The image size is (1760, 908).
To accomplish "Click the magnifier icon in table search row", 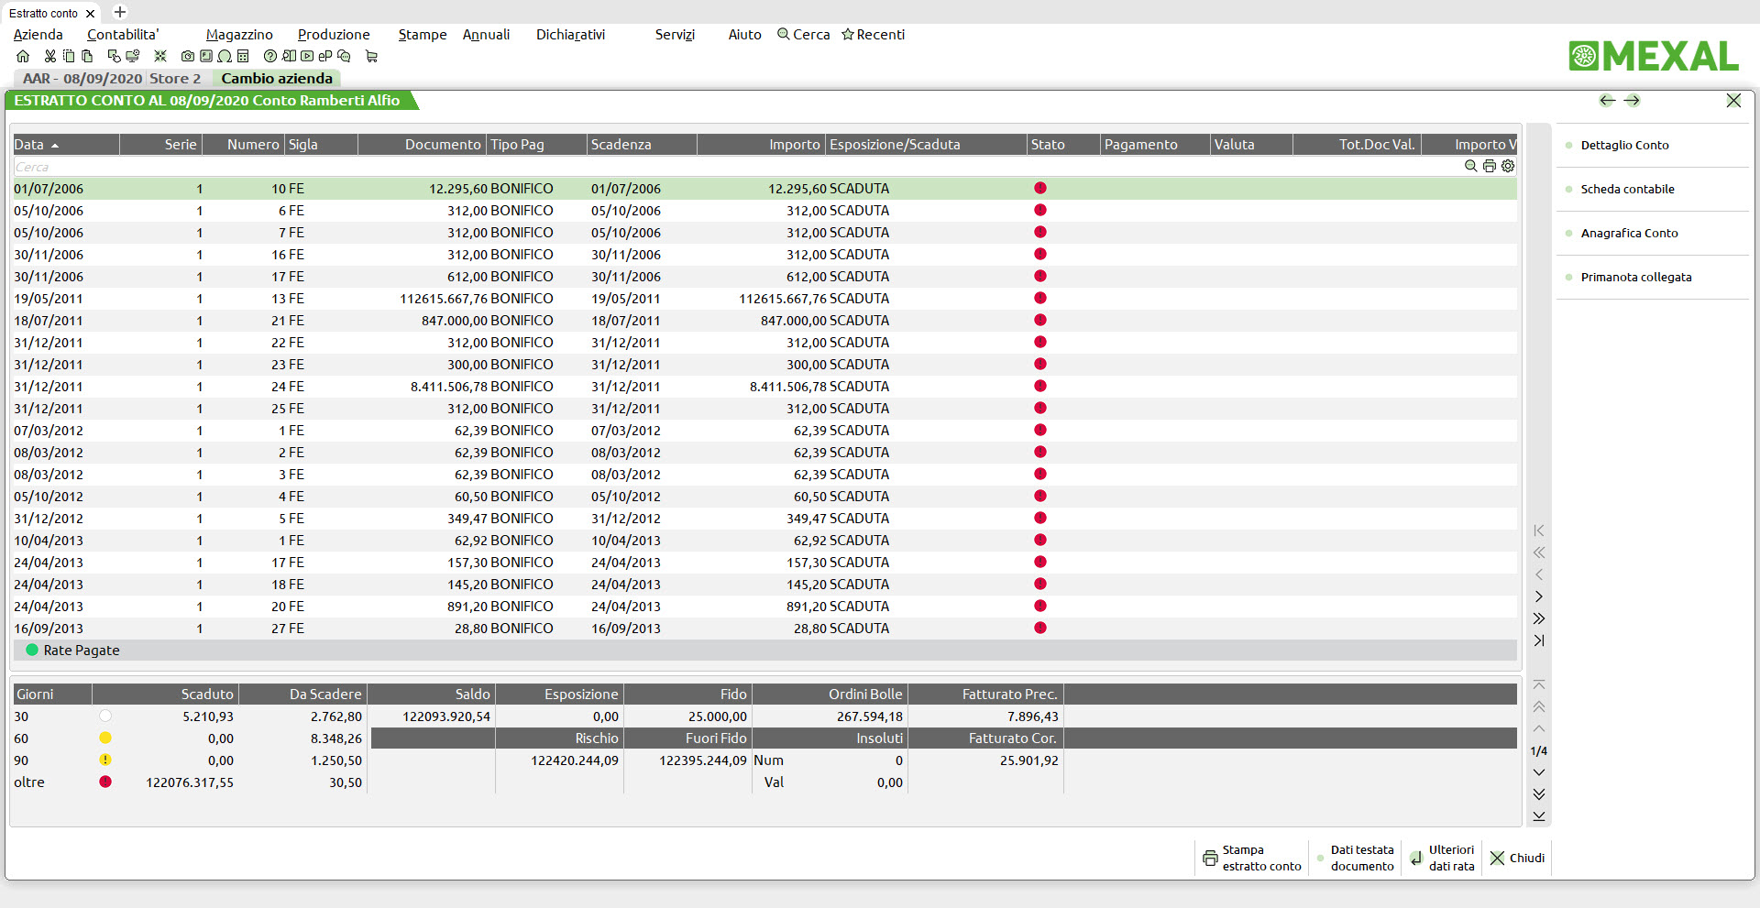I will point(1471,166).
